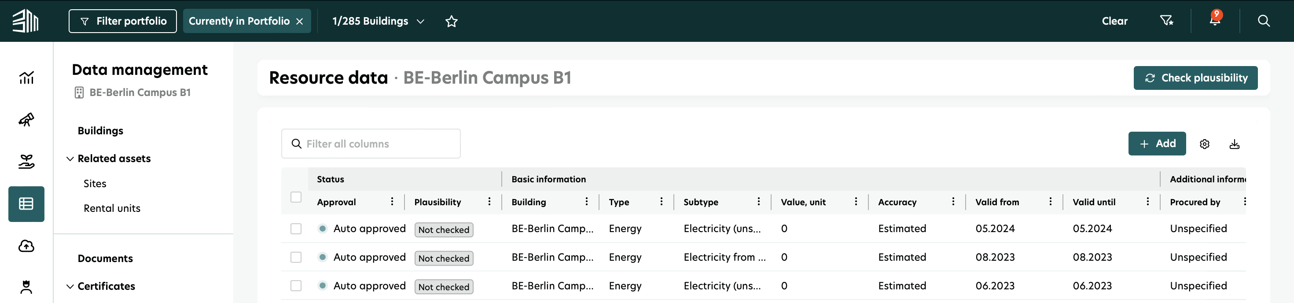Open the user profile sidebar icon
The width and height of the screenshot is (1294, 303).
tap(26, 287)
